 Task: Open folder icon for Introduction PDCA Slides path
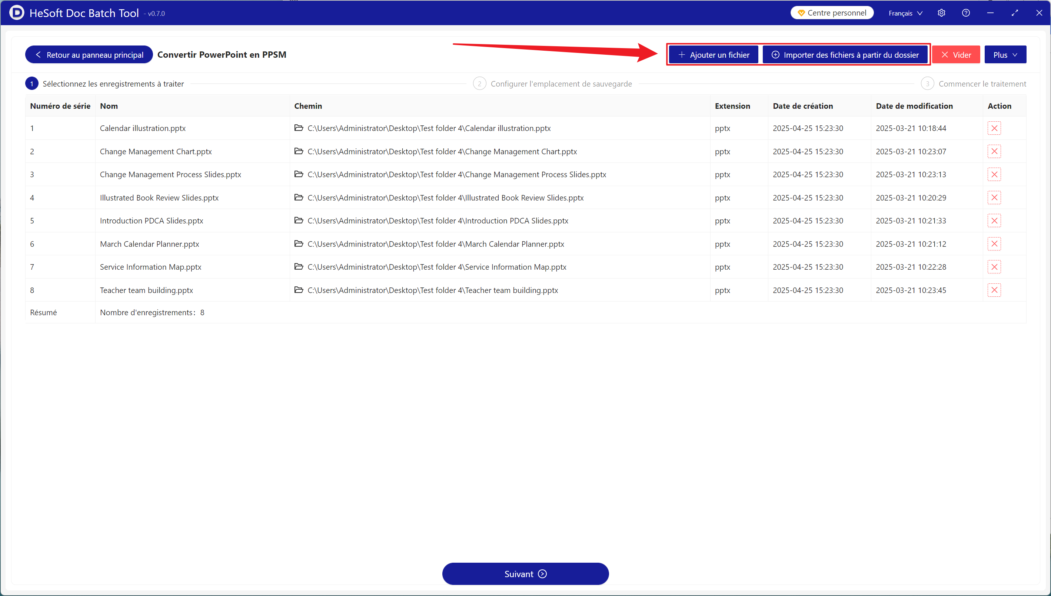click(x=299, y=220)
